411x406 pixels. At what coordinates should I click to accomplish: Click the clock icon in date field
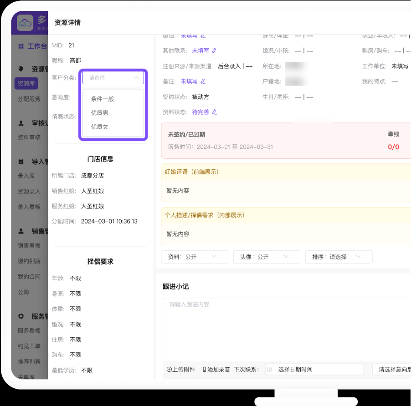point(270,370)
